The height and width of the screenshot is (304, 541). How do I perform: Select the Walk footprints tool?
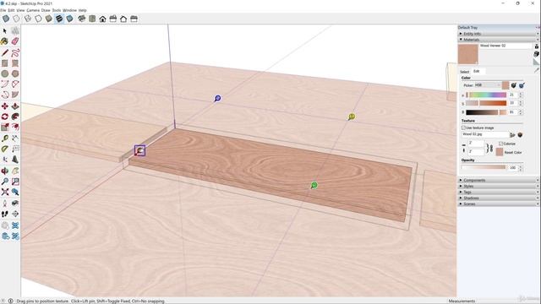tap(4, 214)
